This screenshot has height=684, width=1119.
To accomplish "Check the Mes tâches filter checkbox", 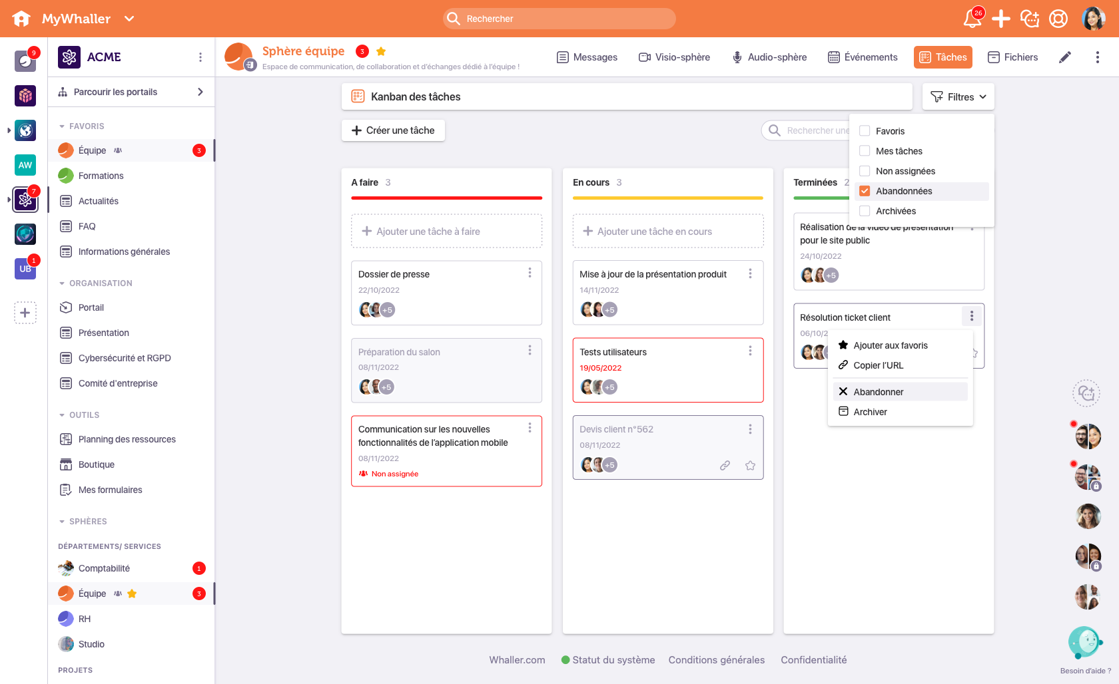I will (865, 151).
